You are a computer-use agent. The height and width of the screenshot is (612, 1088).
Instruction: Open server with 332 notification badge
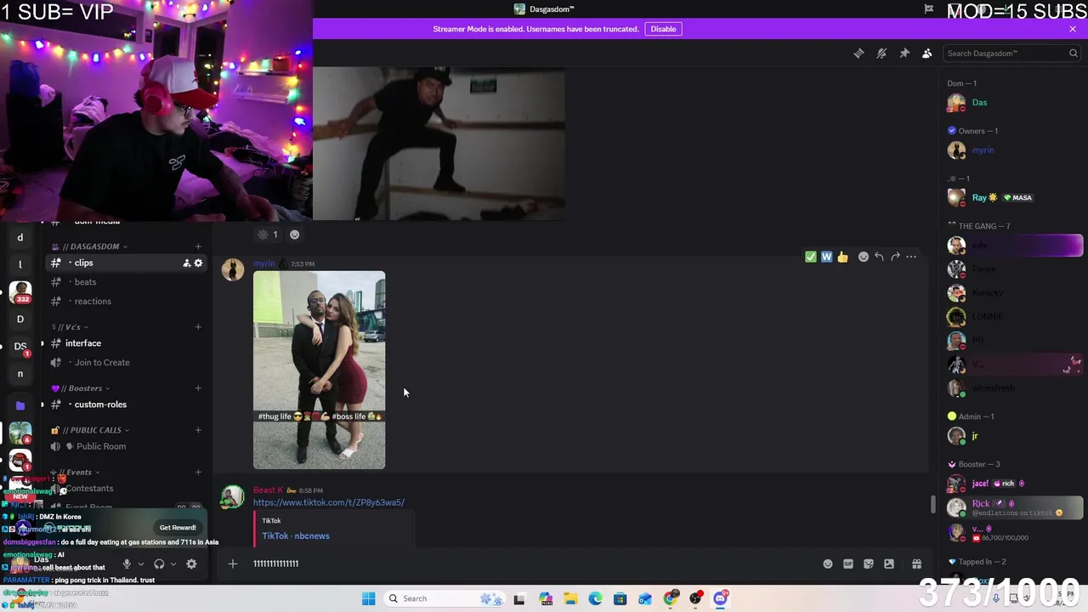click(x=20, y=292)
